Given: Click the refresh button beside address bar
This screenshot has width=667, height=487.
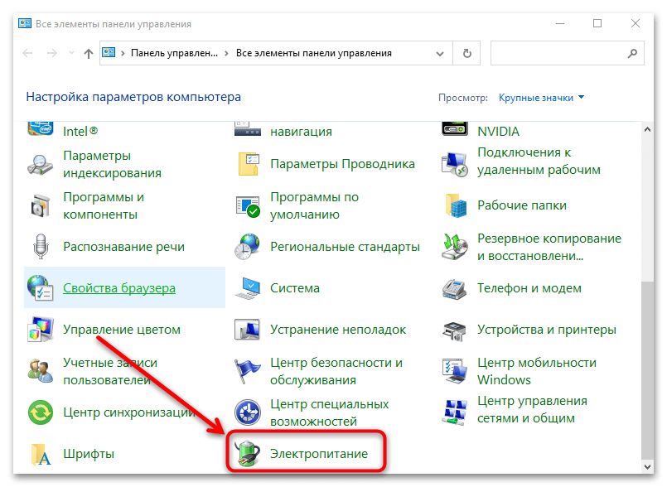Looking at the screenshot, I should point(467,54).
